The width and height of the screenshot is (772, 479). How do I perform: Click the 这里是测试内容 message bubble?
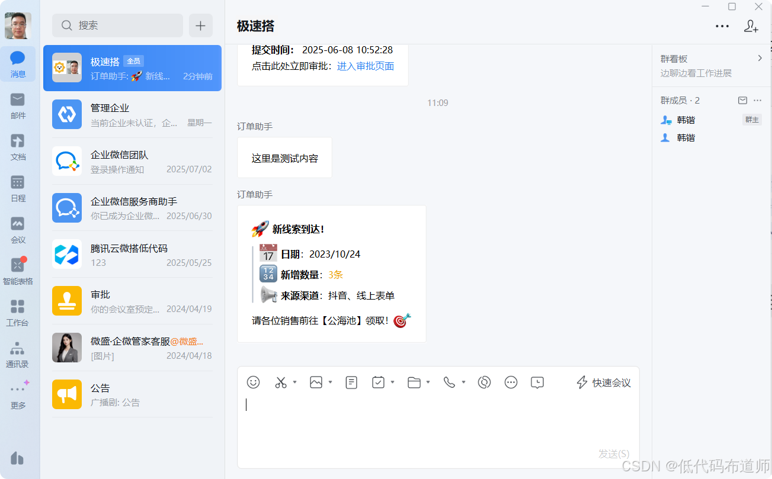(x=284, y=157)
